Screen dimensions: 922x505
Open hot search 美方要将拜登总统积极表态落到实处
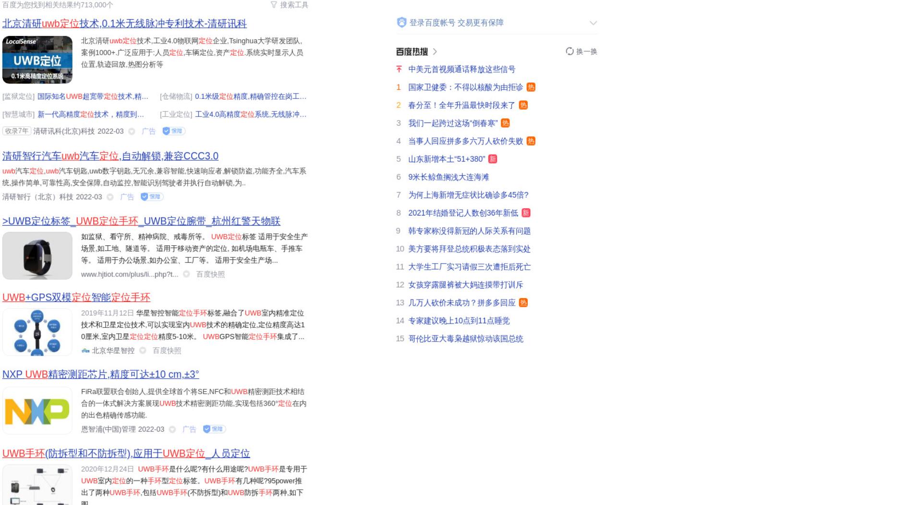469,249
